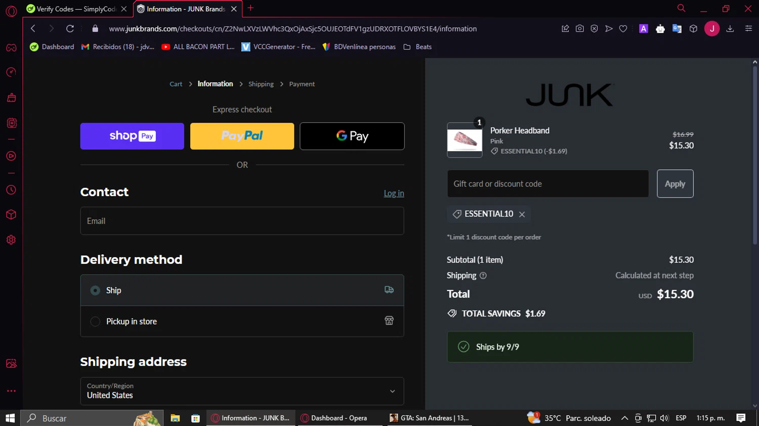Open Recibidos Gmail bookmark

click(118, 47)
